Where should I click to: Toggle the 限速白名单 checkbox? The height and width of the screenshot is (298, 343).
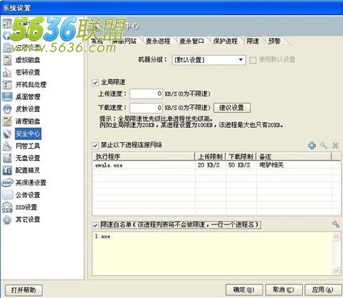coord(95,225)
